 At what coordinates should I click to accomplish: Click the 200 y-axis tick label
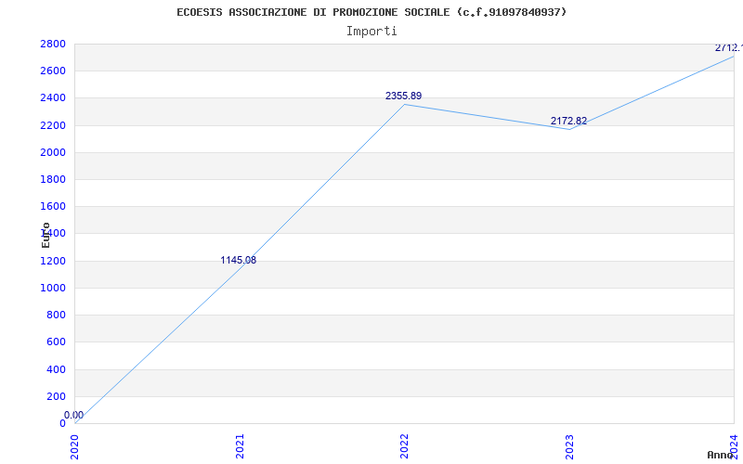click(x=56, y=396)
